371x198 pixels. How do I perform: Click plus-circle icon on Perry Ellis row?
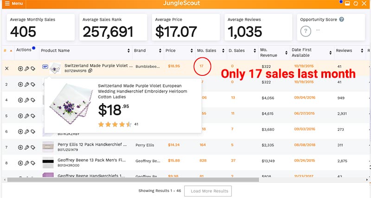click(20, 147)
